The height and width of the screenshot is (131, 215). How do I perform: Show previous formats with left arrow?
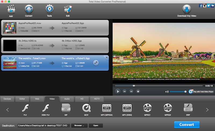(8, 110)
